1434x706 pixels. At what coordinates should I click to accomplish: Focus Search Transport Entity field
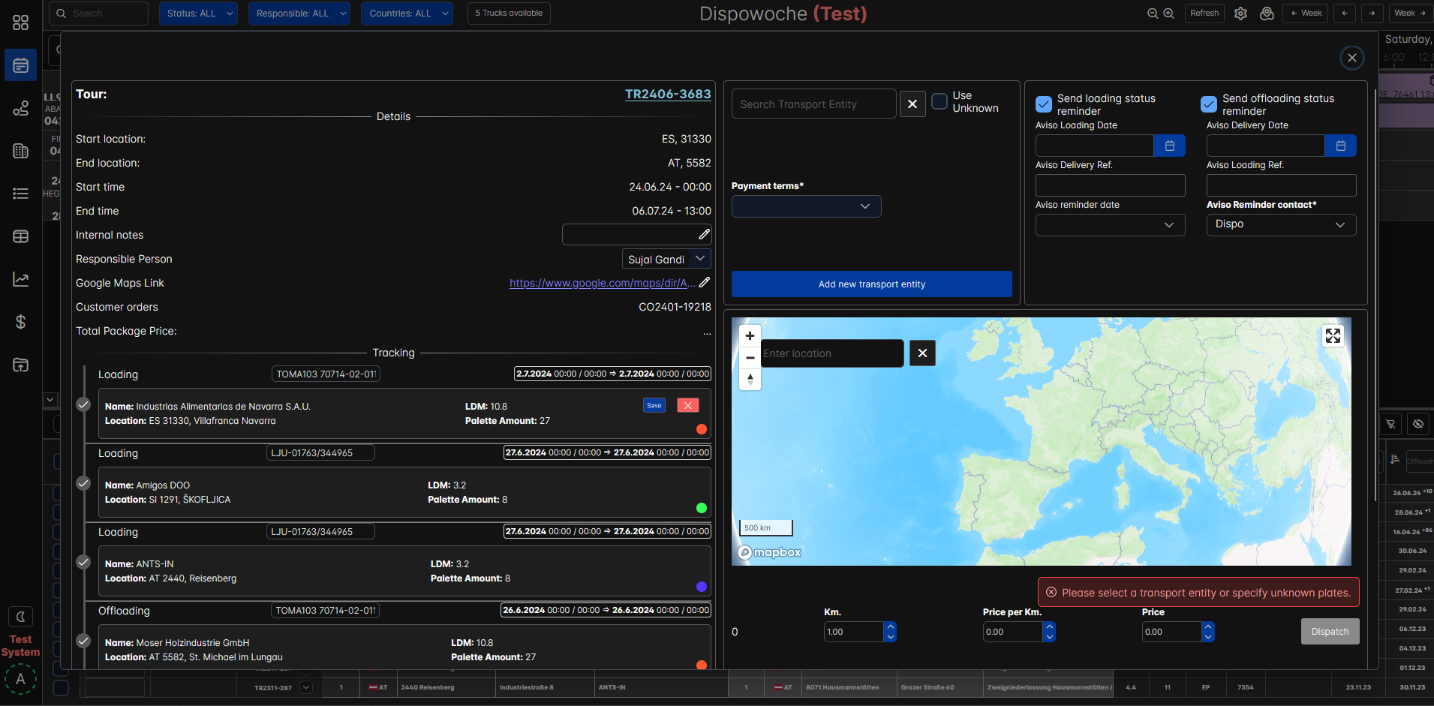click(813, 104)
